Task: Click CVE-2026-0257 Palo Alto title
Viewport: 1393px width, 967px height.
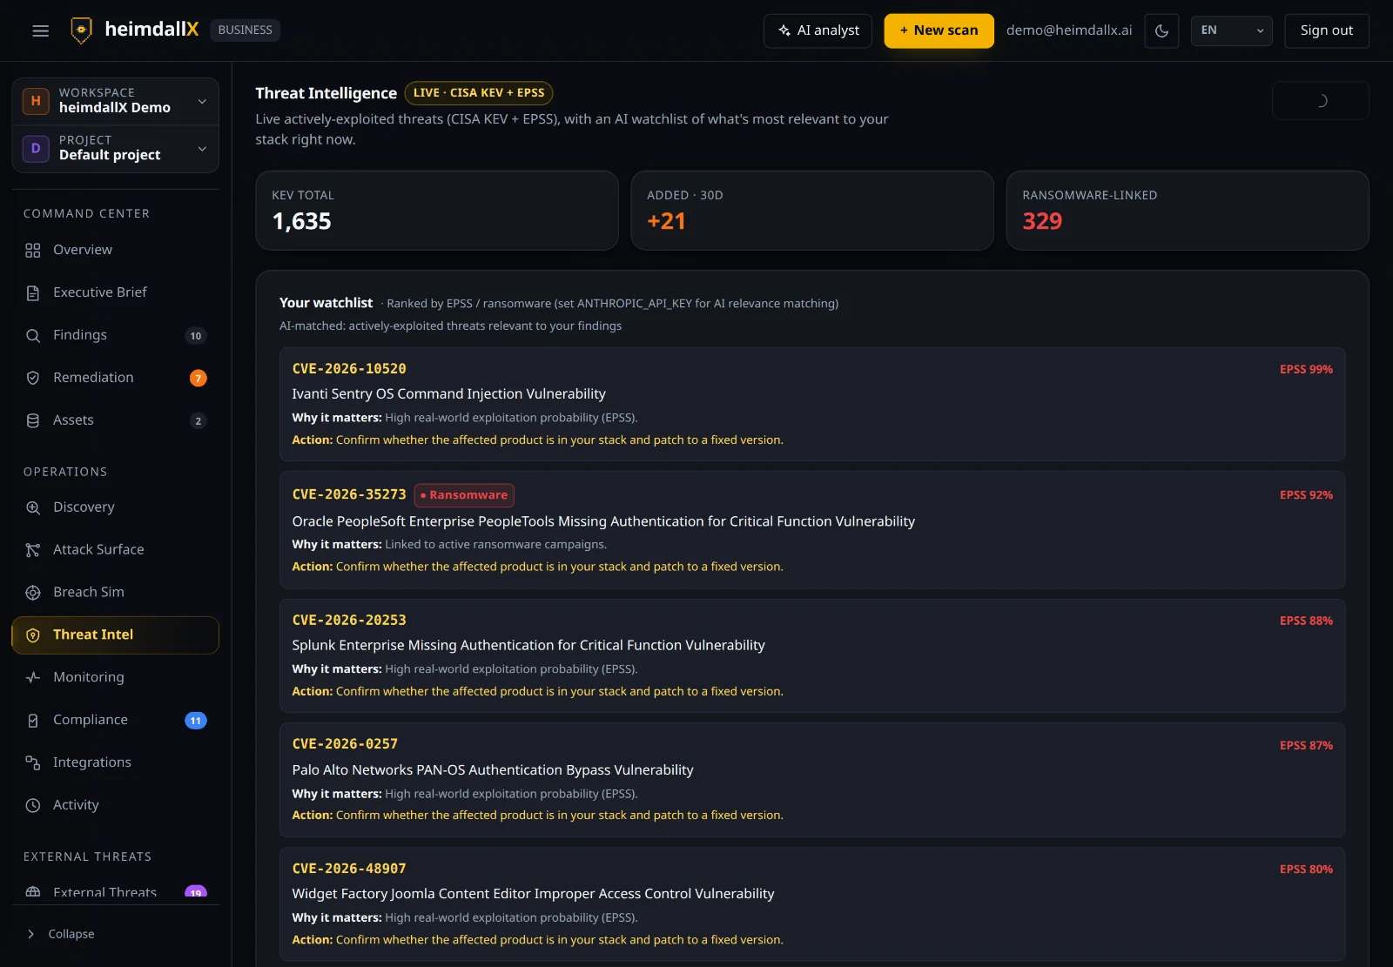Action: point(493,770)
